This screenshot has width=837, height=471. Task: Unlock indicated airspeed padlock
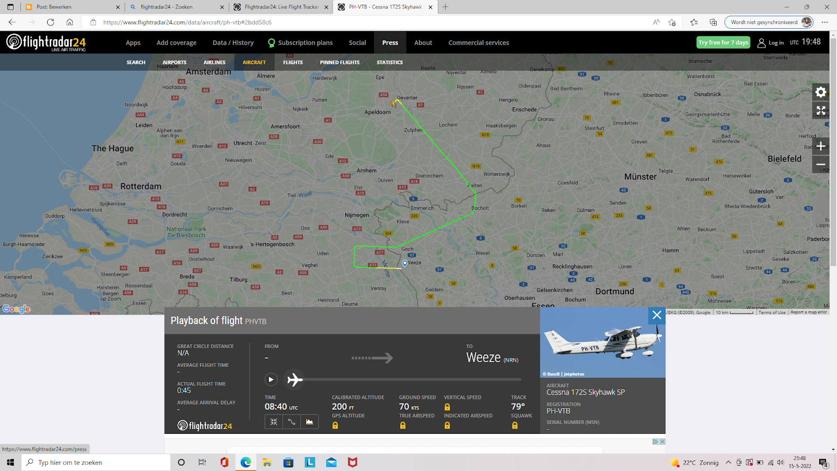tap(447, 425)
